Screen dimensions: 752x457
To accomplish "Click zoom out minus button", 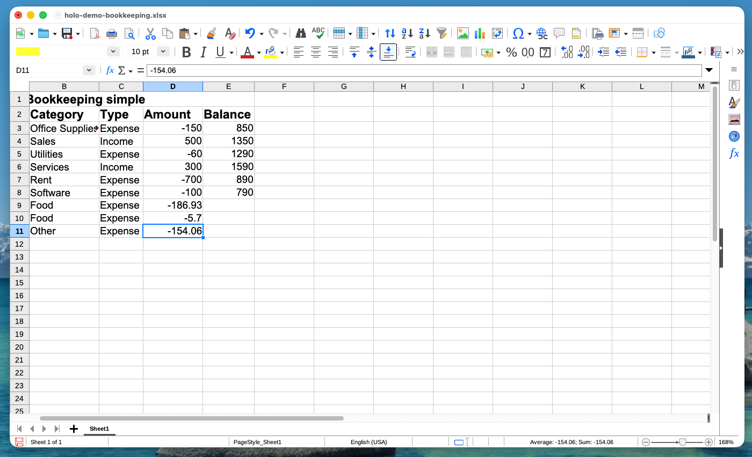I will pos(646,442).
